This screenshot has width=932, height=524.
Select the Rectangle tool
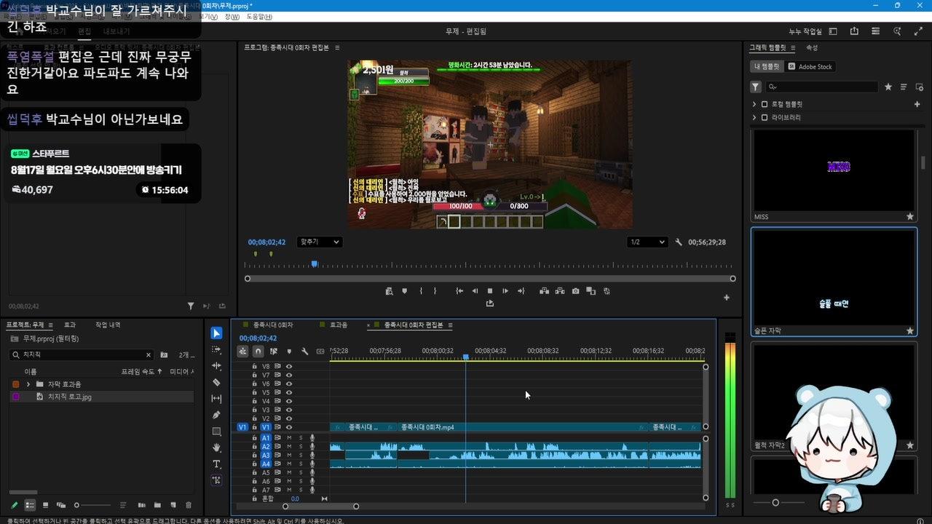216,432
